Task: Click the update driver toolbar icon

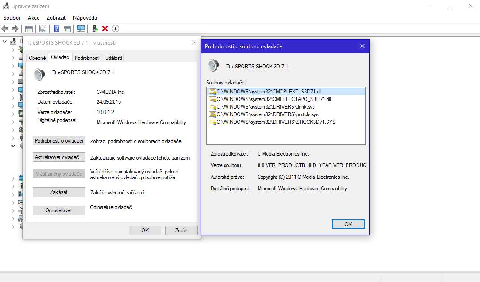Action: click(x=95, y=29)
